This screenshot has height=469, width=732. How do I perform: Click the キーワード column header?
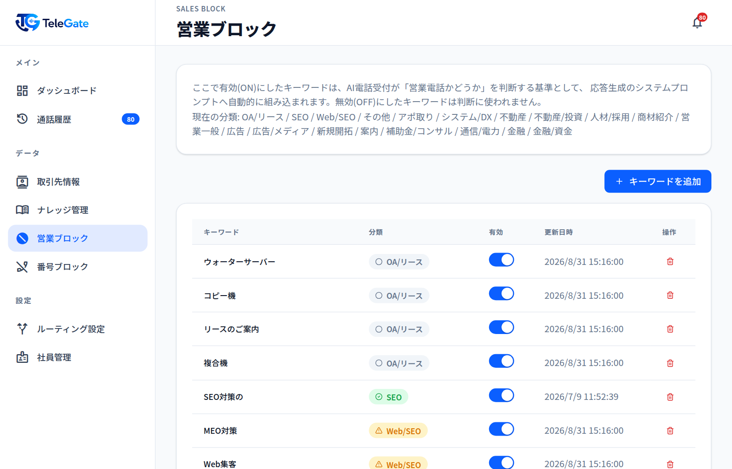[x=221, y=232]
